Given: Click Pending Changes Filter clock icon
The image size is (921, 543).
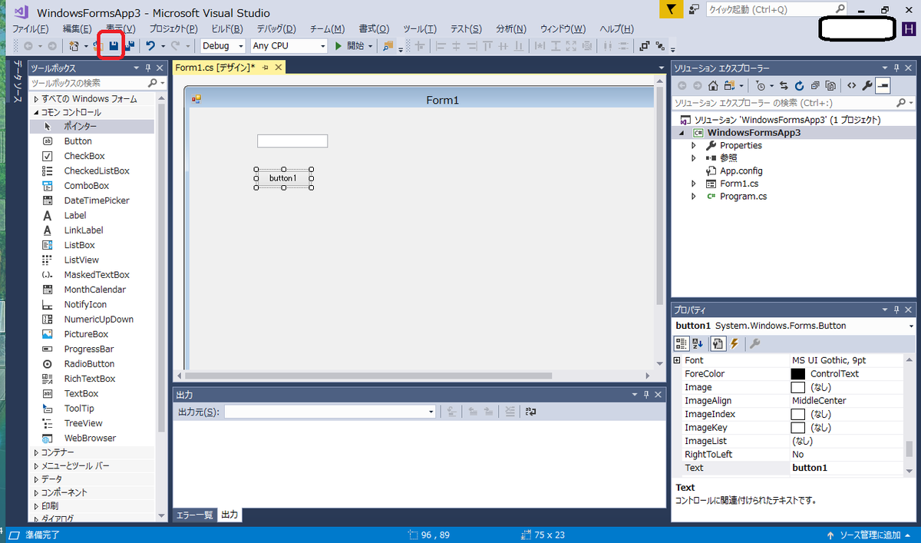Looking at the screenshot, I should (x=761, y=85).
